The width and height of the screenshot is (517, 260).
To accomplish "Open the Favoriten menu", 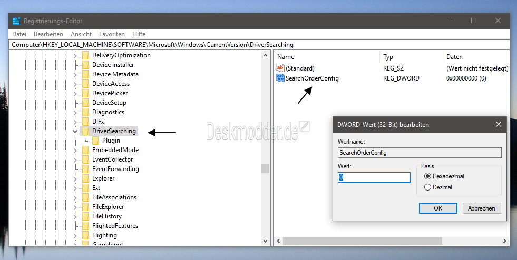I will pos(112,34).
